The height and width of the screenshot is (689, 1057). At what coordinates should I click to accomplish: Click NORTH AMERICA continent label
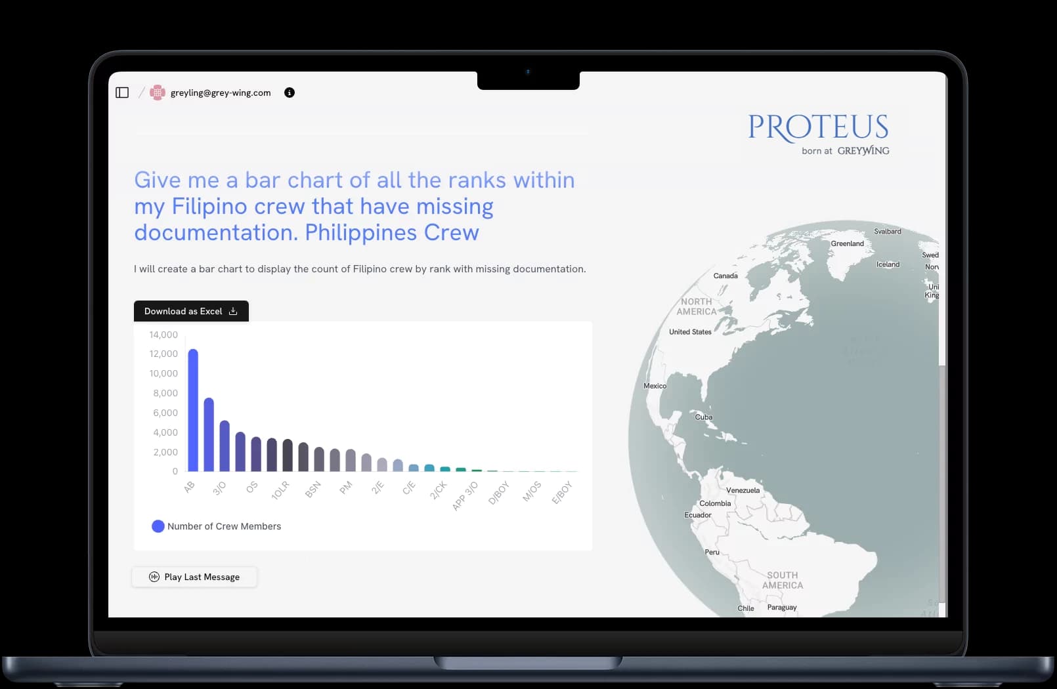pyautogui.click(x=697, y=306)
